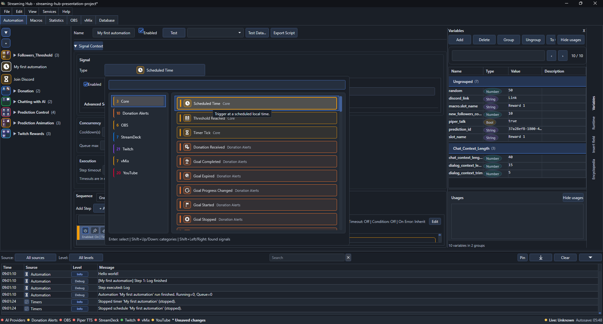This screenshot has width=603, height=324.
Task: Toggle the signal Enabled checkbox
Action: 85,84
